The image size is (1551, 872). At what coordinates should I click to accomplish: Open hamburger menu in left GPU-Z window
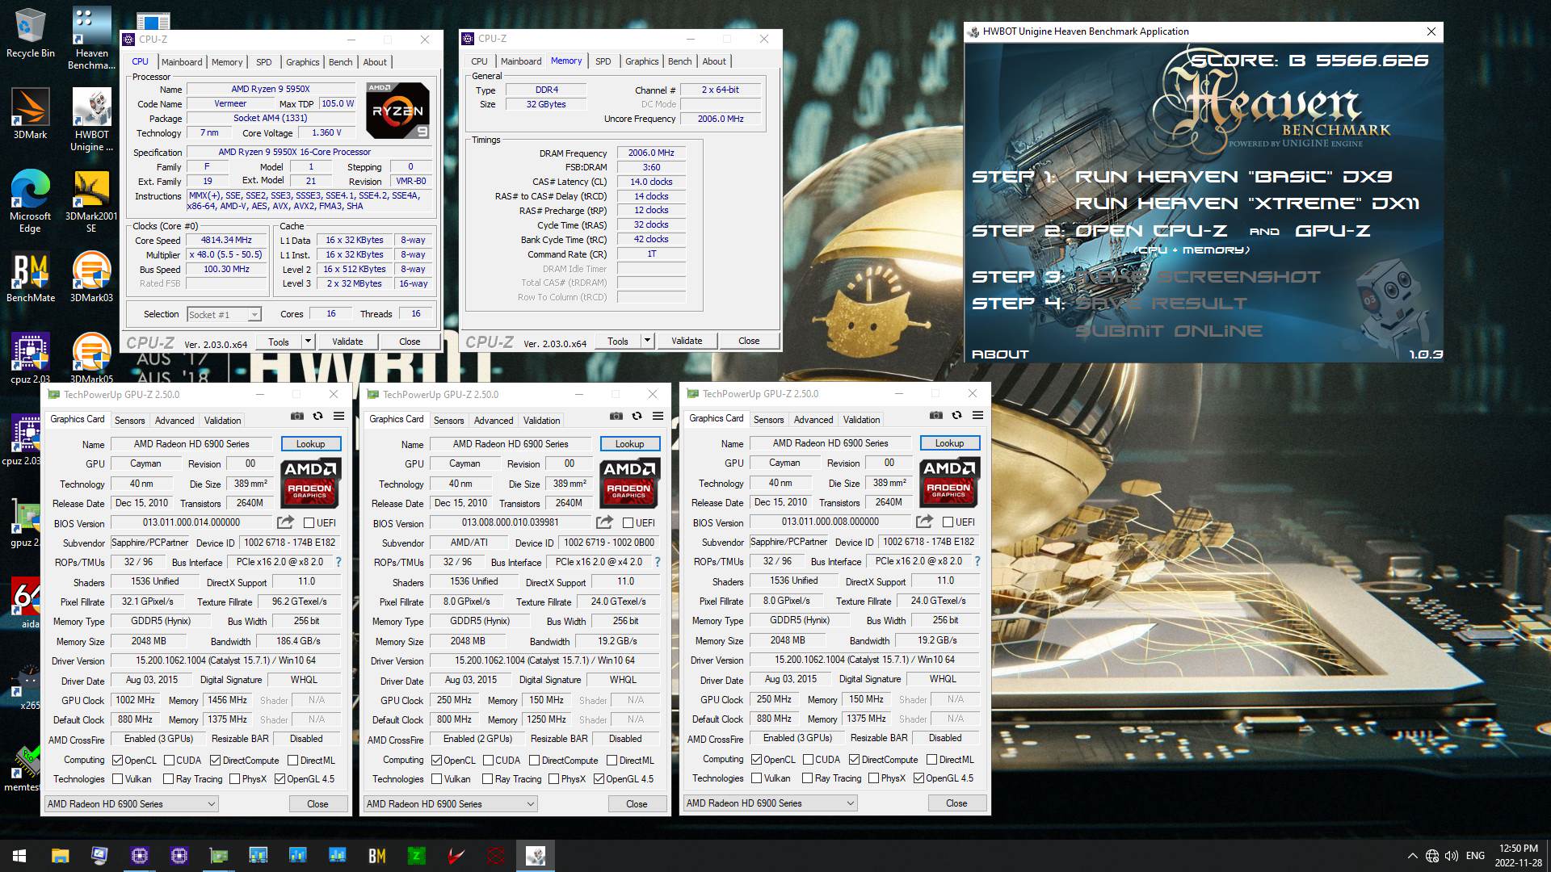point(338,416)
